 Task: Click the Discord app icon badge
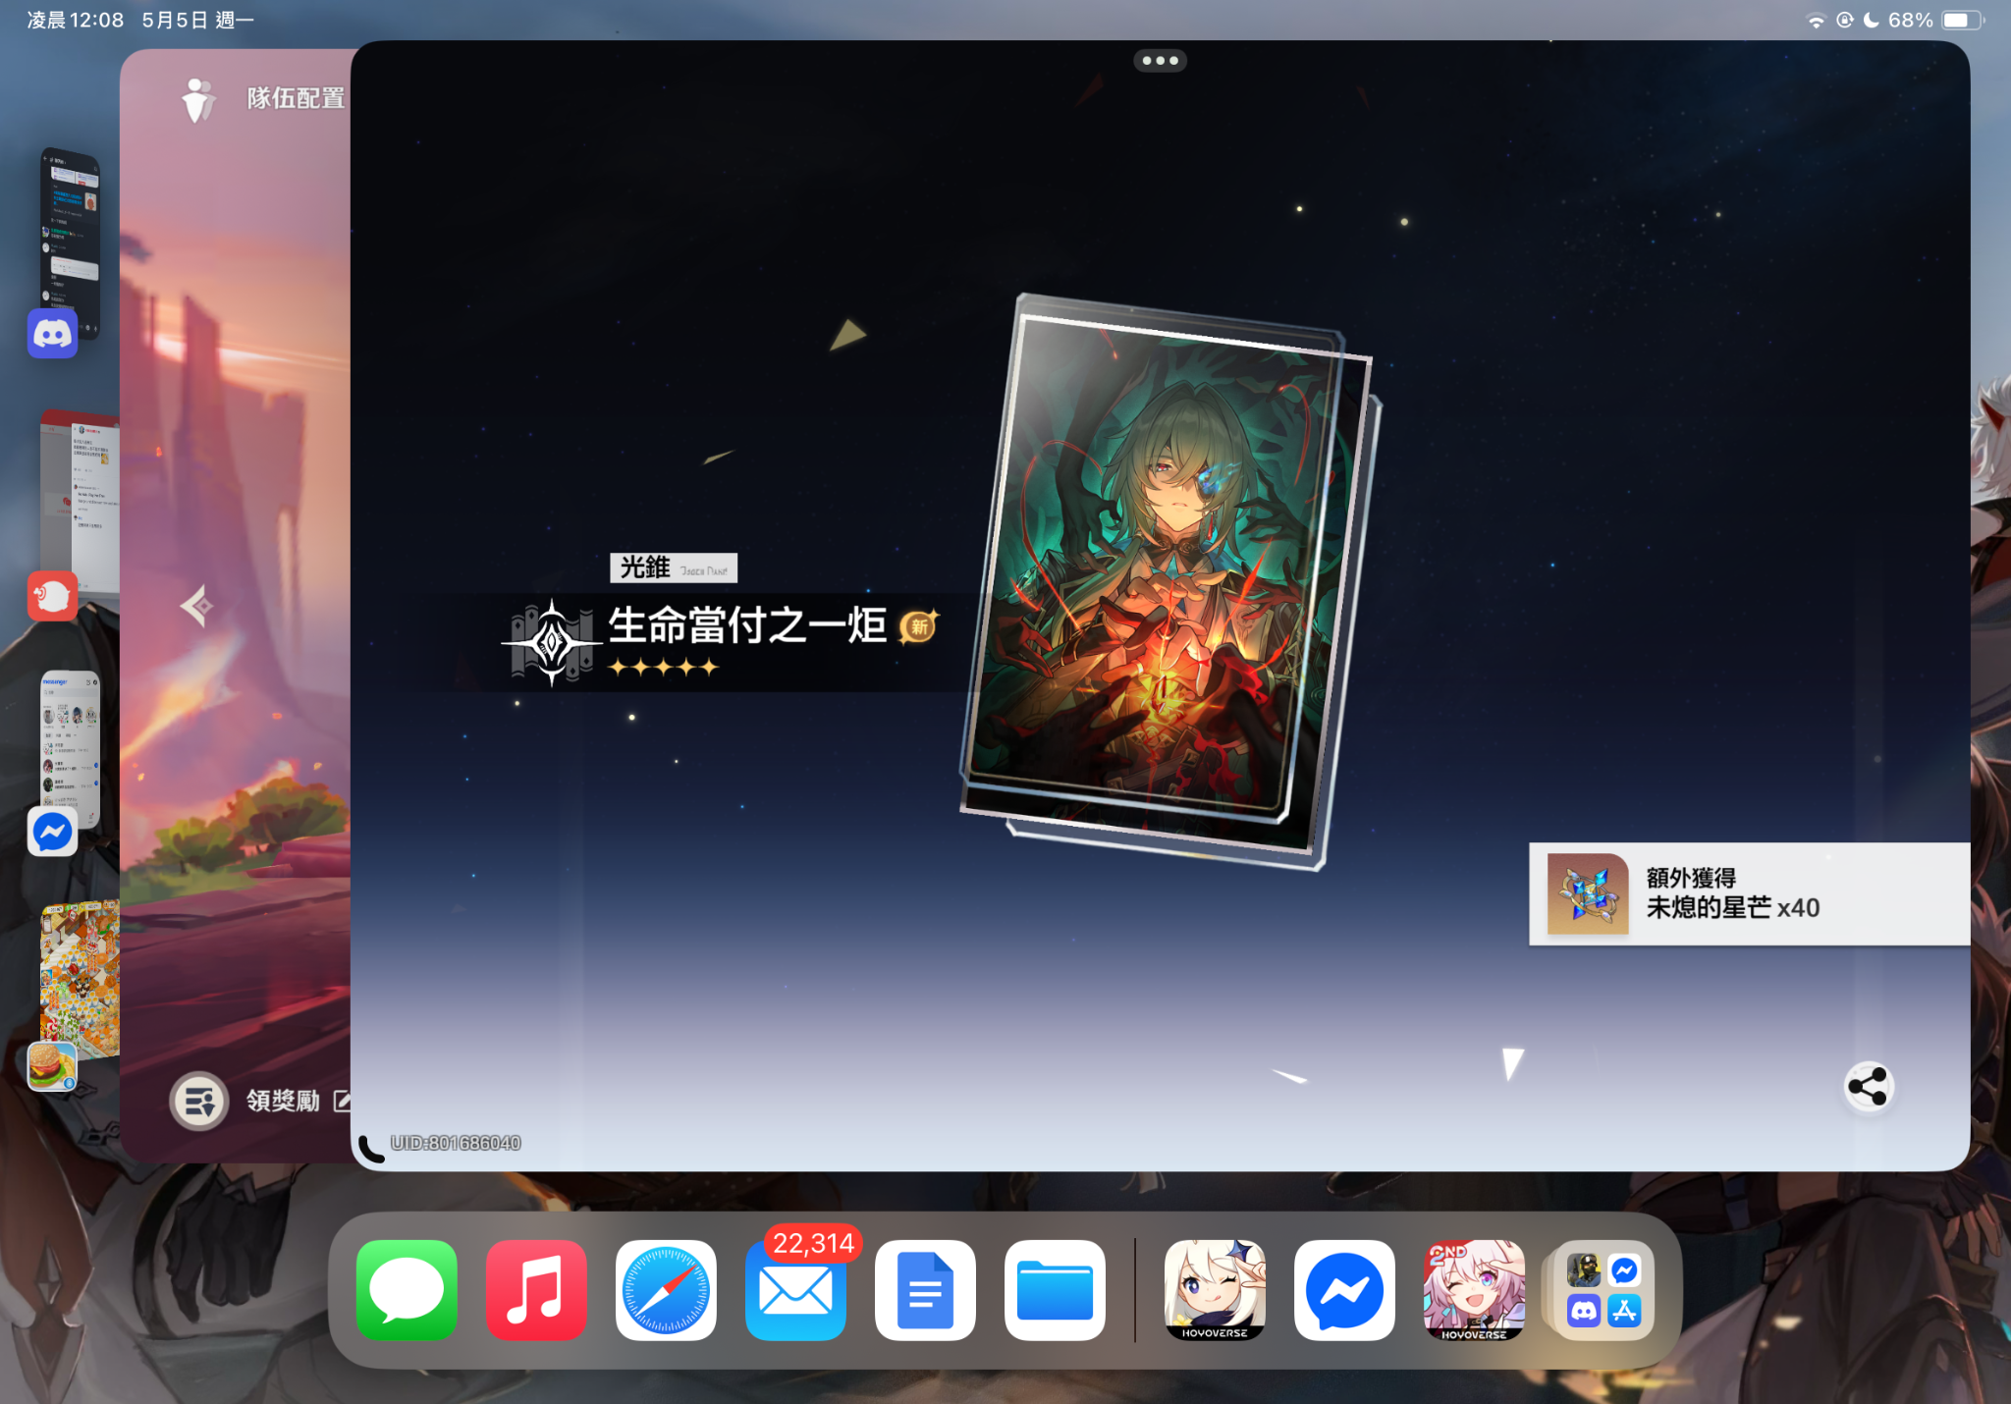click(52, 334)
